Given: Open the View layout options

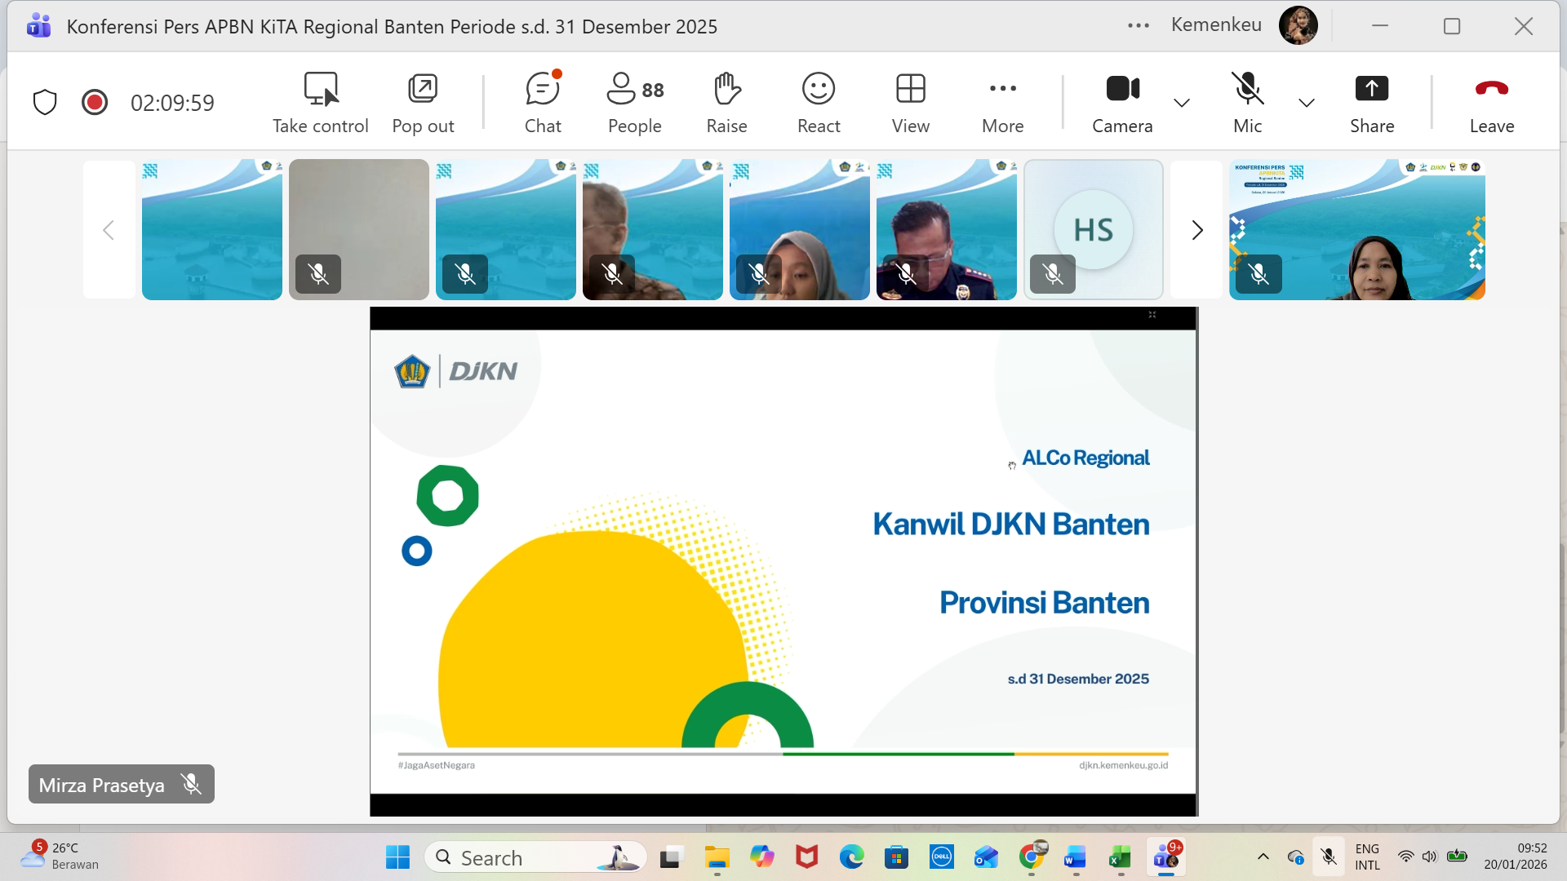Looking at the screenshot, I should pyautogui.click(x=910, y=103).
